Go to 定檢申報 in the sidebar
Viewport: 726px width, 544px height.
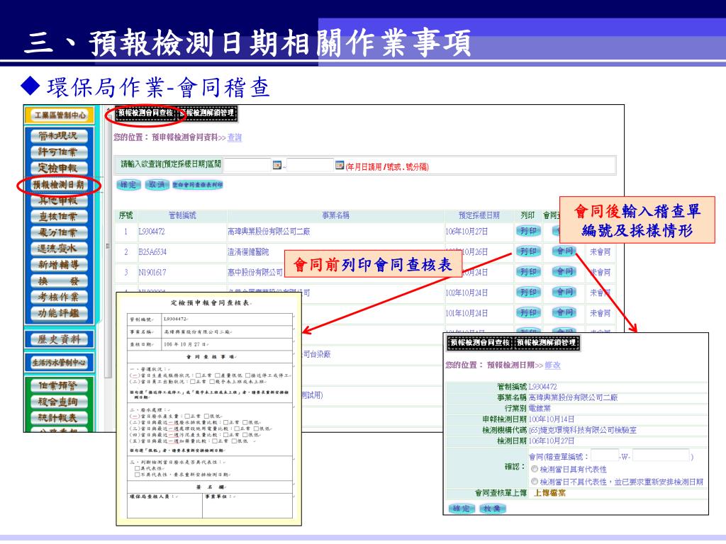click(x=59, y=169)
